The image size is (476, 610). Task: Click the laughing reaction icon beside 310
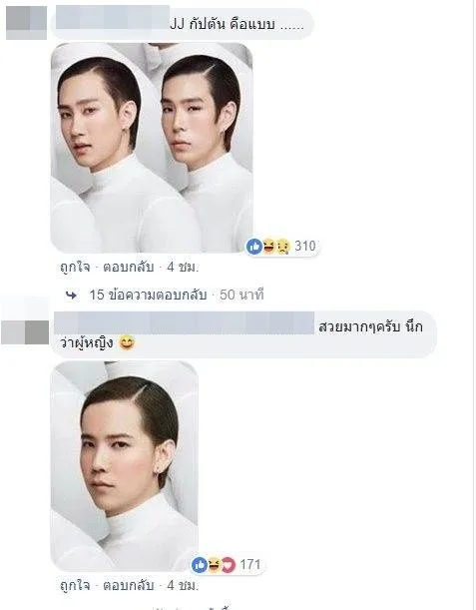click(268, 247)
